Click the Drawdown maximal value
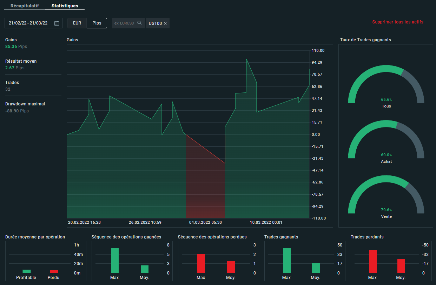436x285 pixels. (17, 111)
